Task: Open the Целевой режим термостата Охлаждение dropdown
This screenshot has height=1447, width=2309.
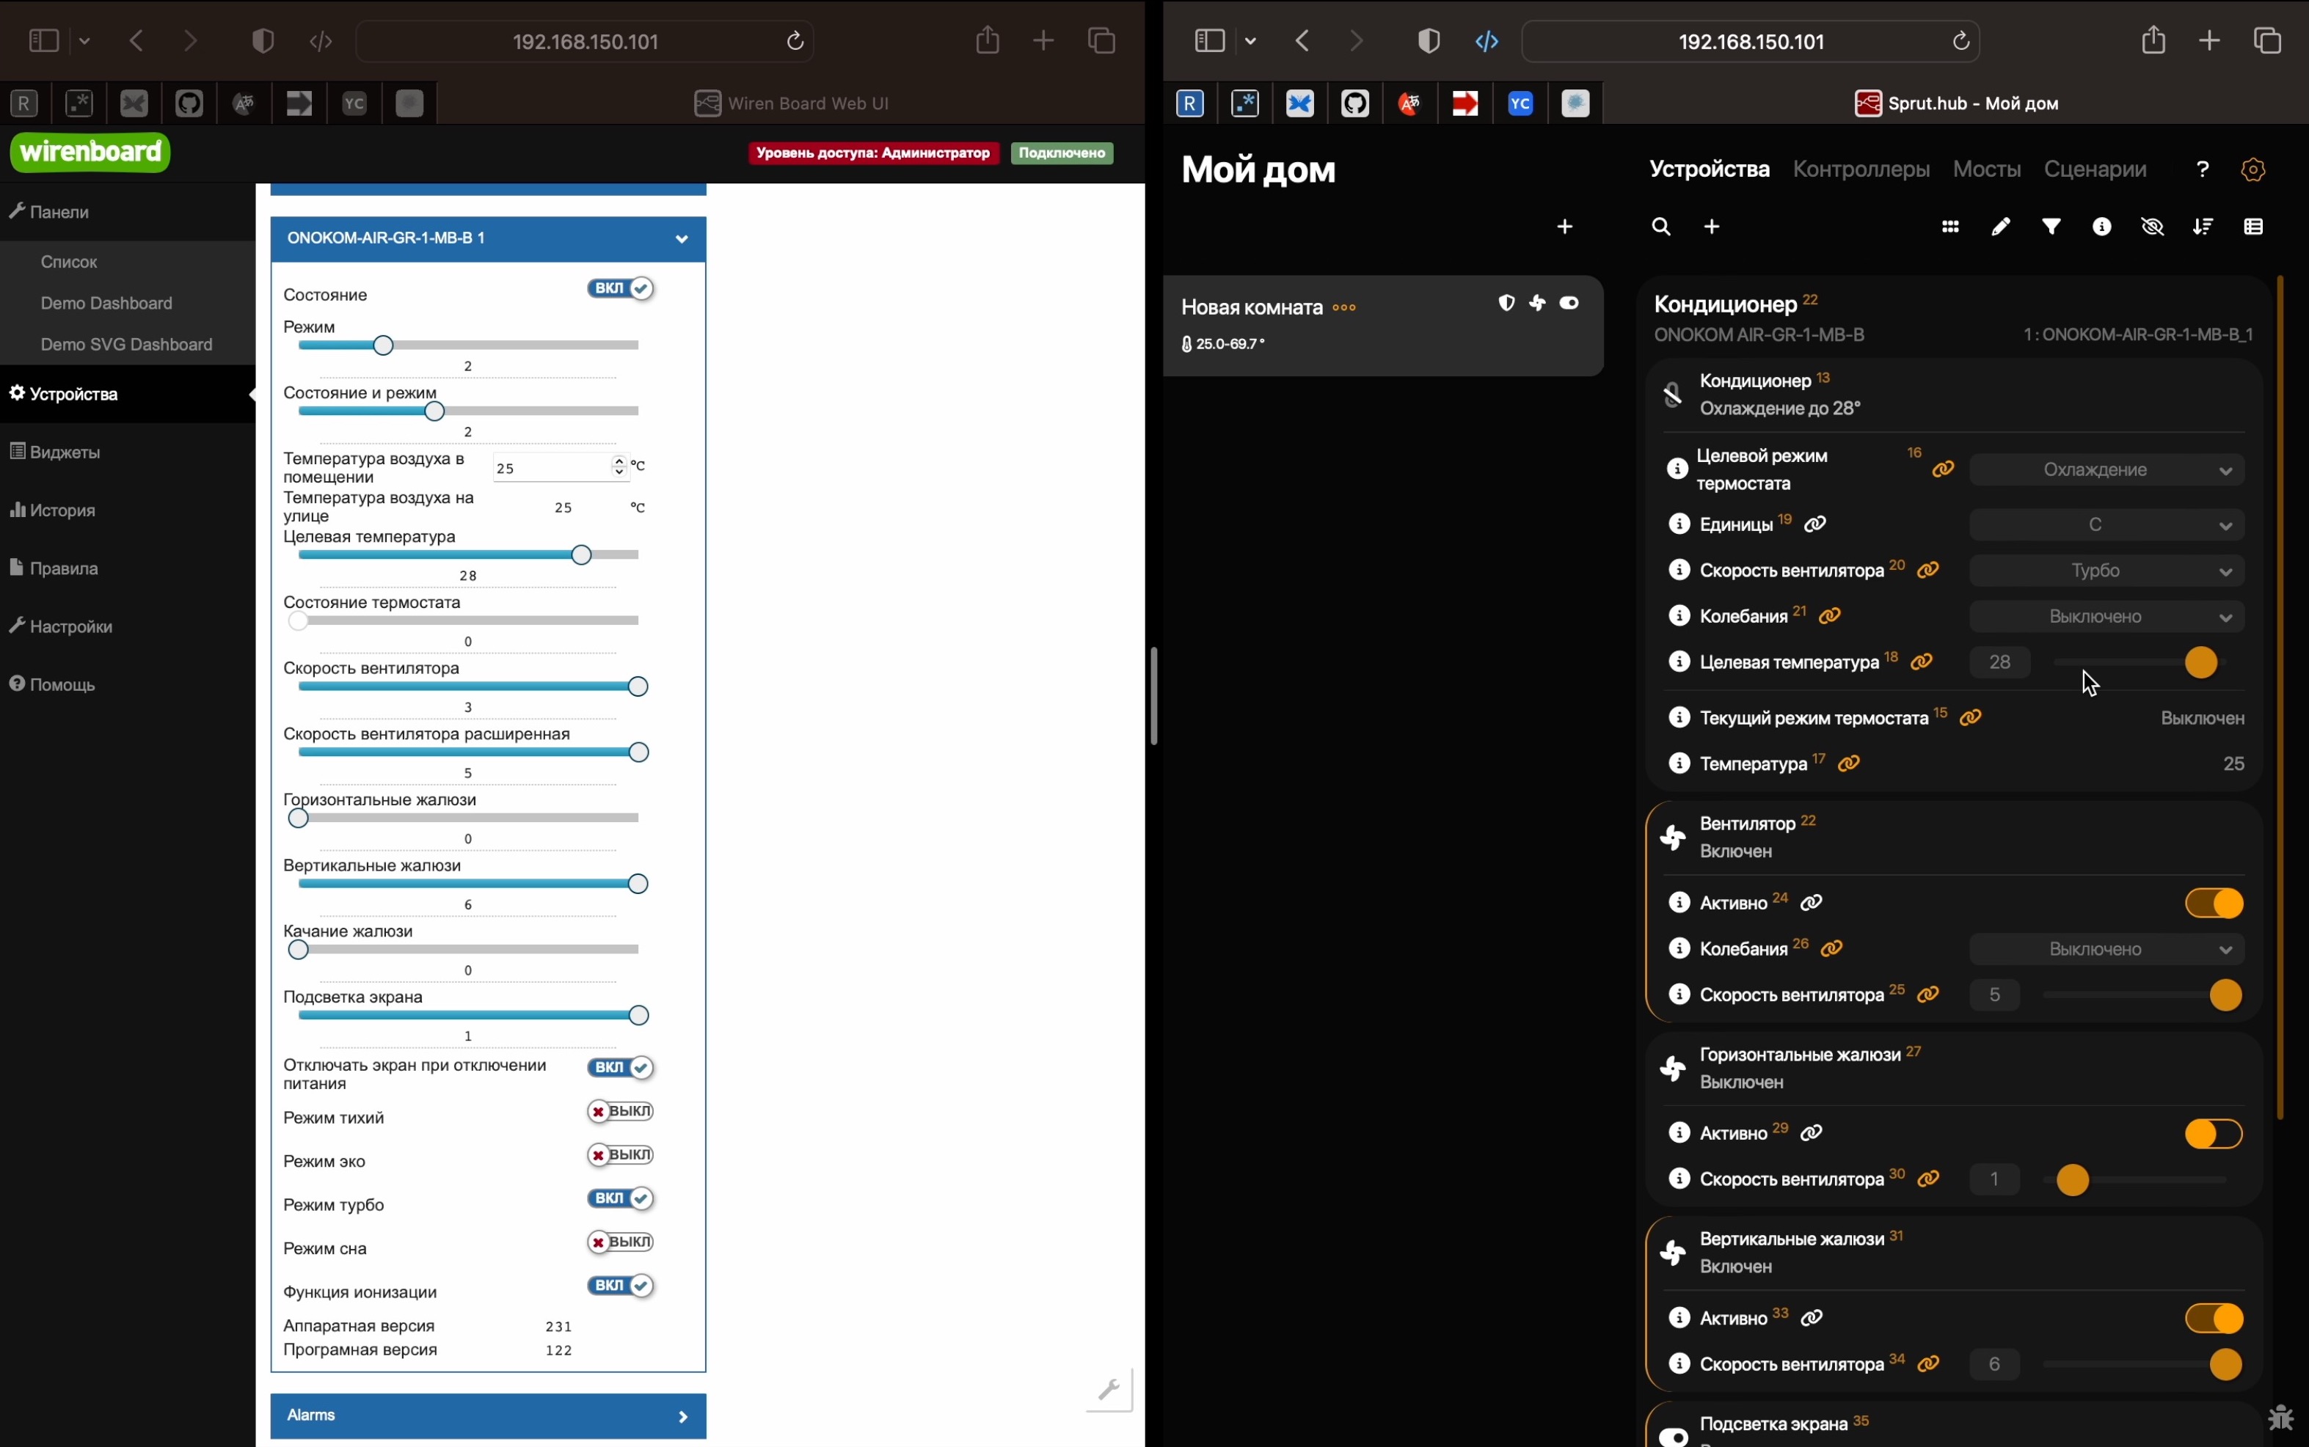Action: (x=2107, y=470)
